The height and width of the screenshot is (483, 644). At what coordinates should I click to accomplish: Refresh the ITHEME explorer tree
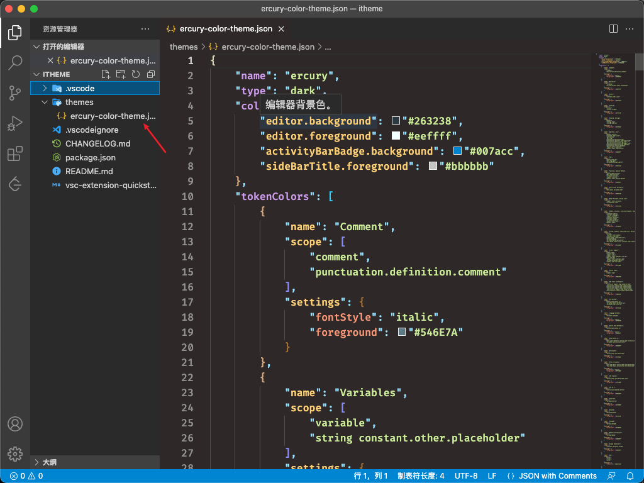tap(136, 74)
